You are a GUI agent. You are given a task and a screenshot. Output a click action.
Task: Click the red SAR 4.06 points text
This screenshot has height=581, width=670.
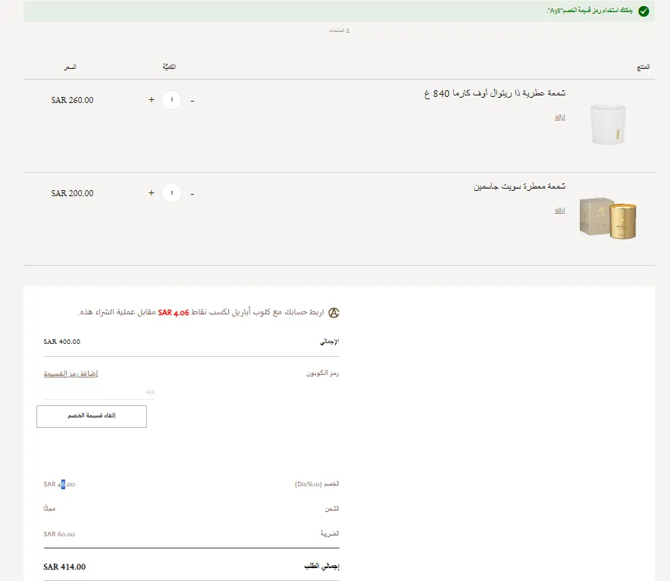pyautogui.click(x=174, y=313)
